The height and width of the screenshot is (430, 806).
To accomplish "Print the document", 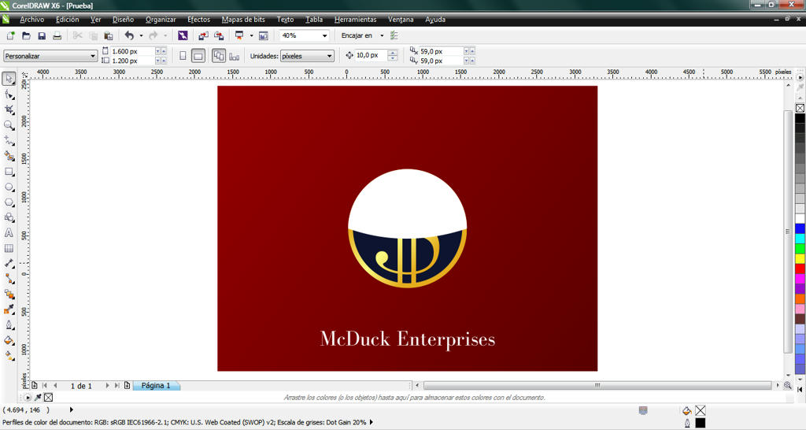I will pos(57,35).
